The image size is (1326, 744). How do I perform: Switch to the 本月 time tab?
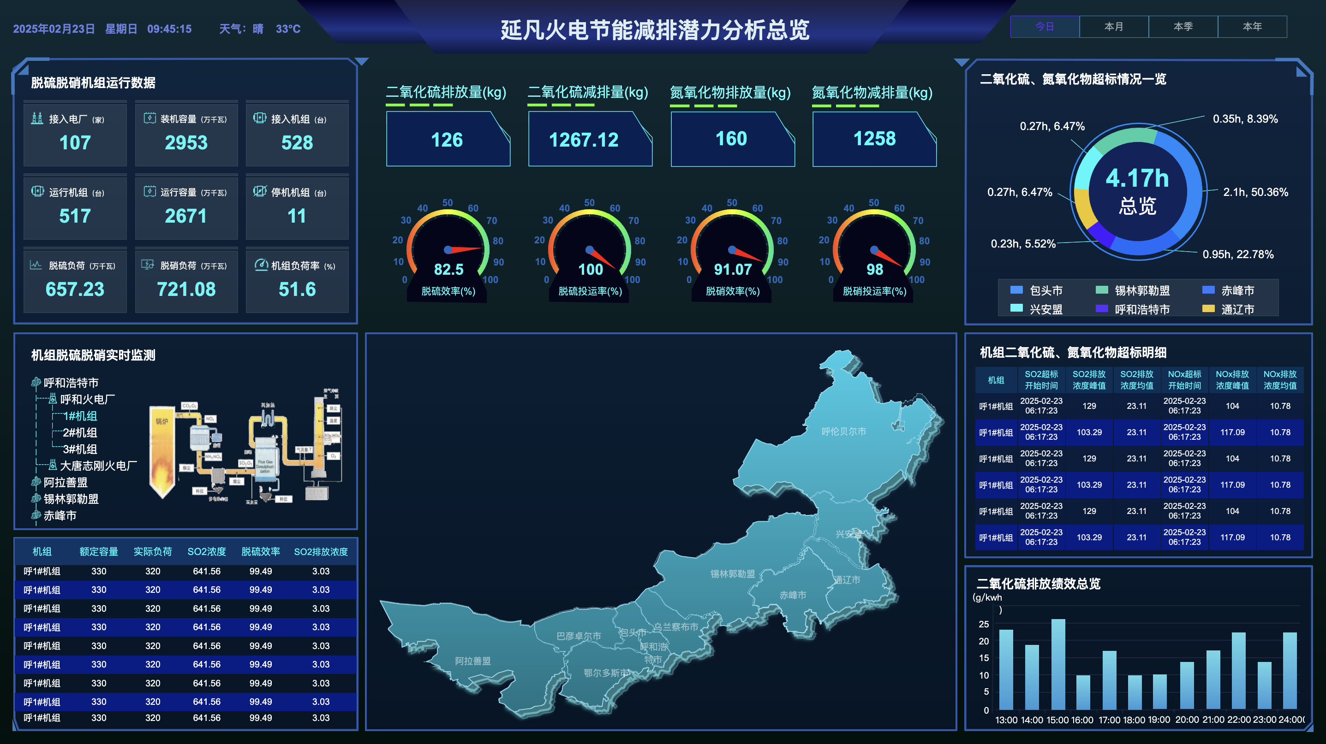point(1113,27)
